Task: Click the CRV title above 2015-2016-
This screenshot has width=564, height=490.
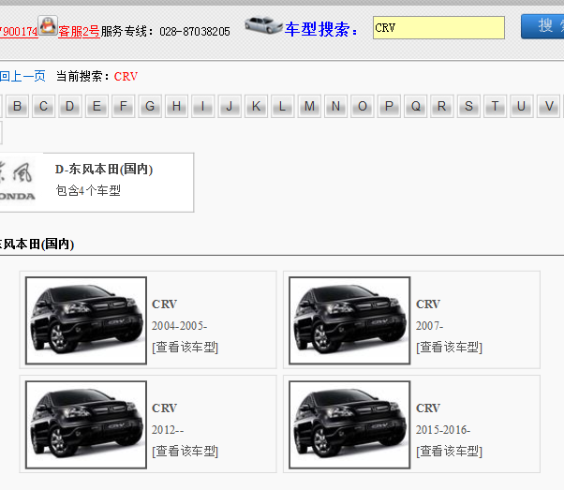Action: (428, 408)
